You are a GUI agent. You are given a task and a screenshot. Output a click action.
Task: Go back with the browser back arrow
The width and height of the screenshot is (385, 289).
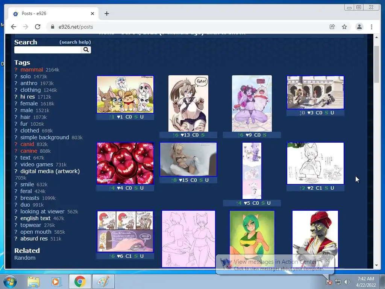tap(14, 27)
